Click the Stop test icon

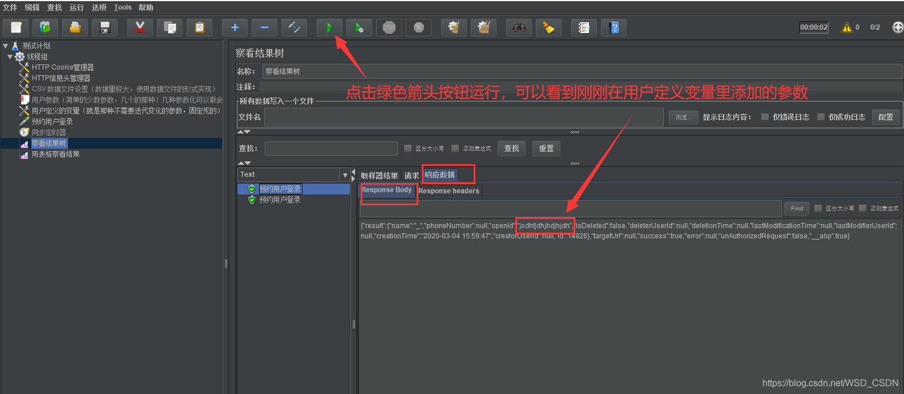click(x=389, y=27)
